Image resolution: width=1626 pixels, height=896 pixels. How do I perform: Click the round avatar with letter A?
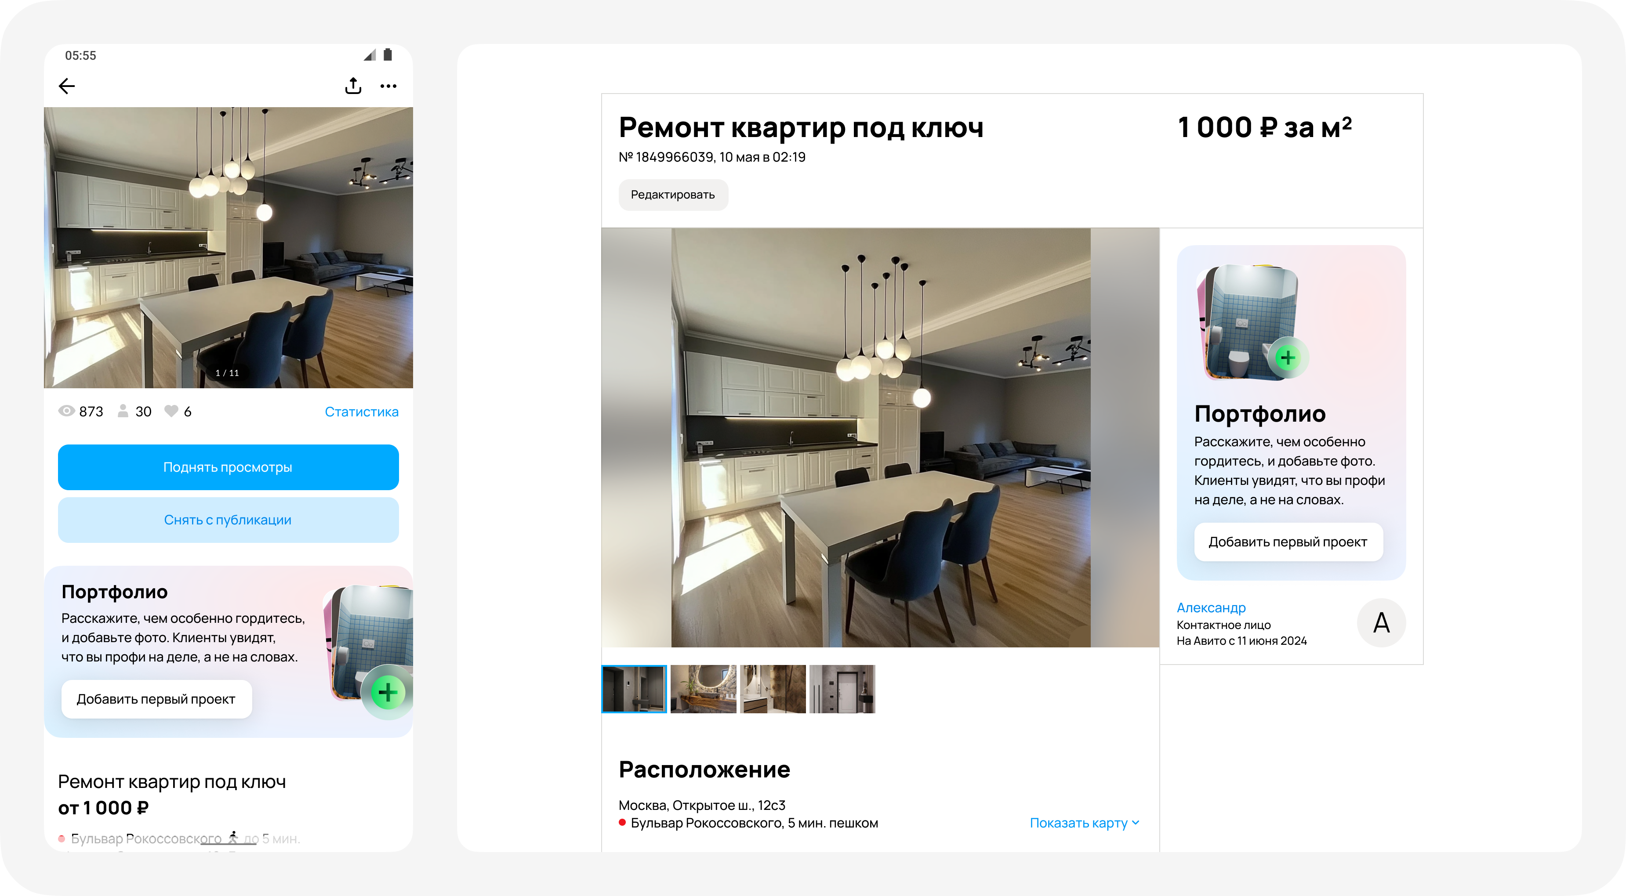click(1381, 623)
